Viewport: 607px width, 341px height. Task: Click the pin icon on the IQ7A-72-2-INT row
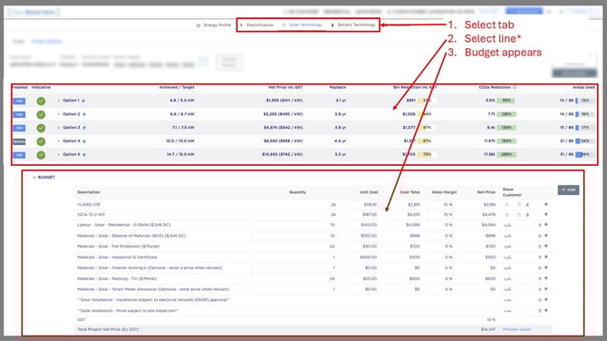546,214
